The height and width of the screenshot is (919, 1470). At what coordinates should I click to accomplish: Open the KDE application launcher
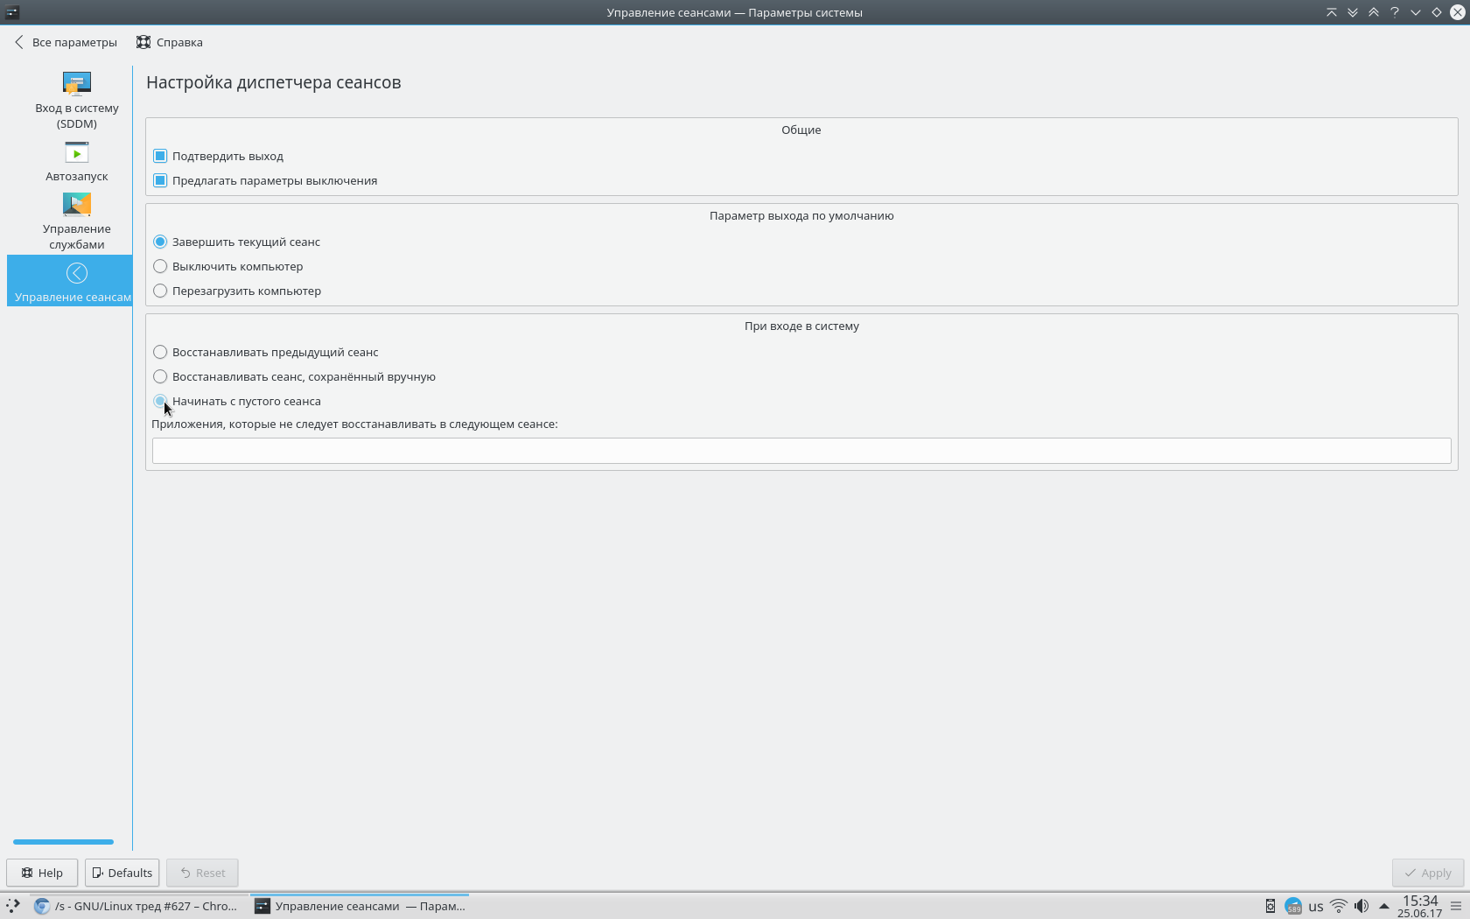(13, 906)
